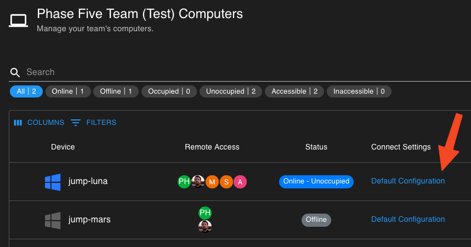Screen dimensions: 471x247
Task: Toggle the Online filter chip
Action: 68,91
